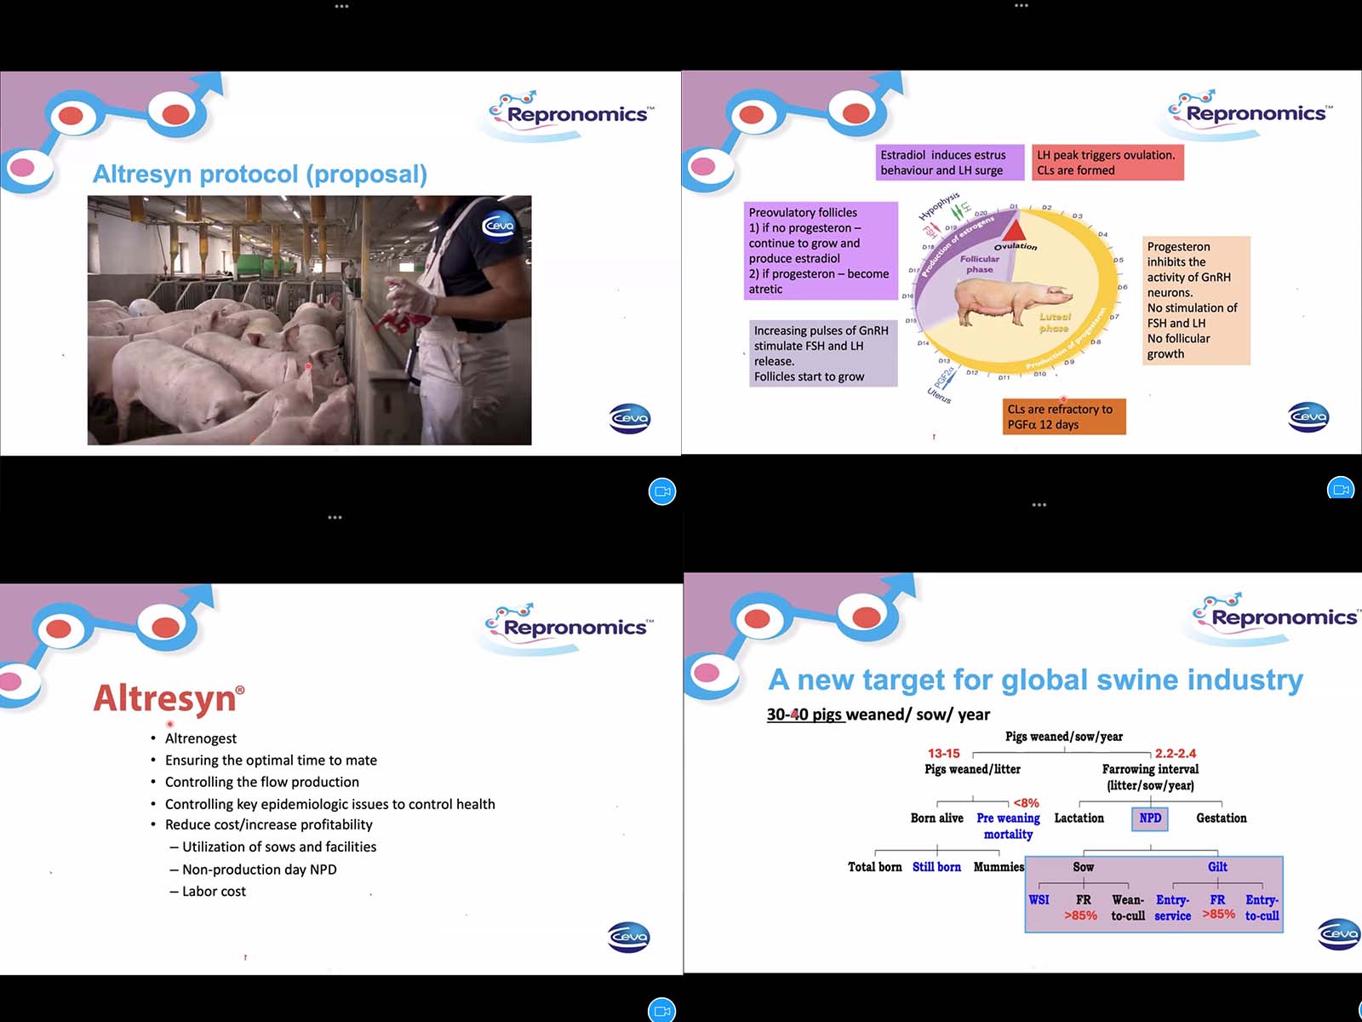
Task: Click 'Estradiol induces estrus' purple box
Action: tap(949, 163)
